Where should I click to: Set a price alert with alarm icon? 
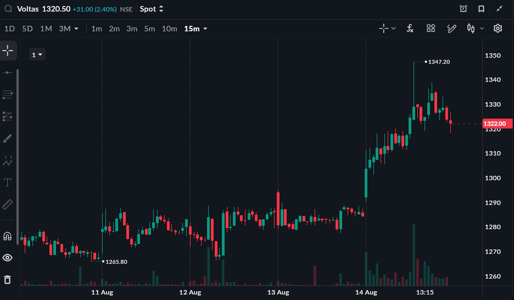[x=463, y=9]
